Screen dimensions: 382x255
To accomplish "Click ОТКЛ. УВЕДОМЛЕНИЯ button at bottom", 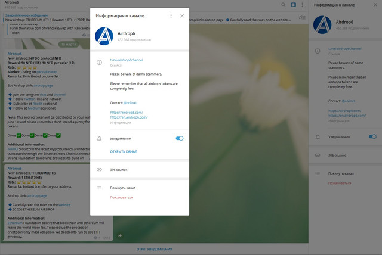I will pyautogui.click(x=154, y=249).
